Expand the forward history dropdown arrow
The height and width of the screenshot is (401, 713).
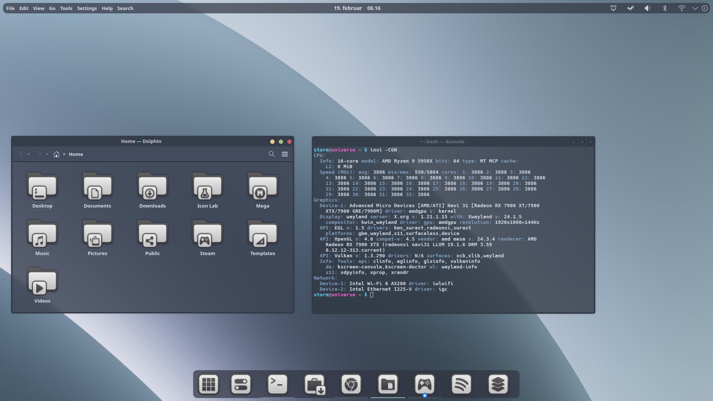click(x=47, y=154)
